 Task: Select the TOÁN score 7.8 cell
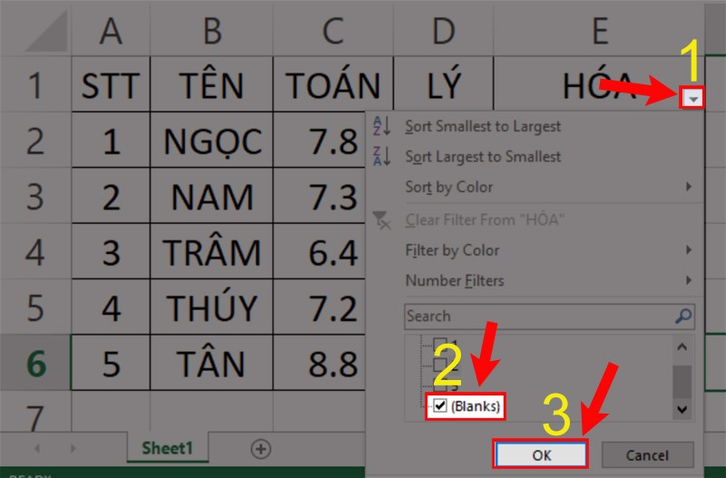pos(319,140)
